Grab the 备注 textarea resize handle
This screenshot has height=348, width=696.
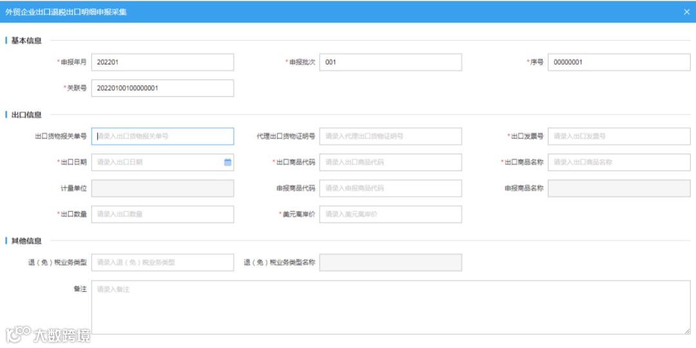(x=688, y=331)
